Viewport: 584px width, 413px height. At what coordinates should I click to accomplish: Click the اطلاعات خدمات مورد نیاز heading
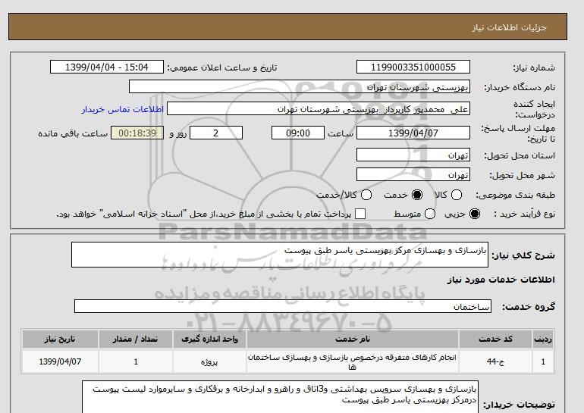[501, 280]
